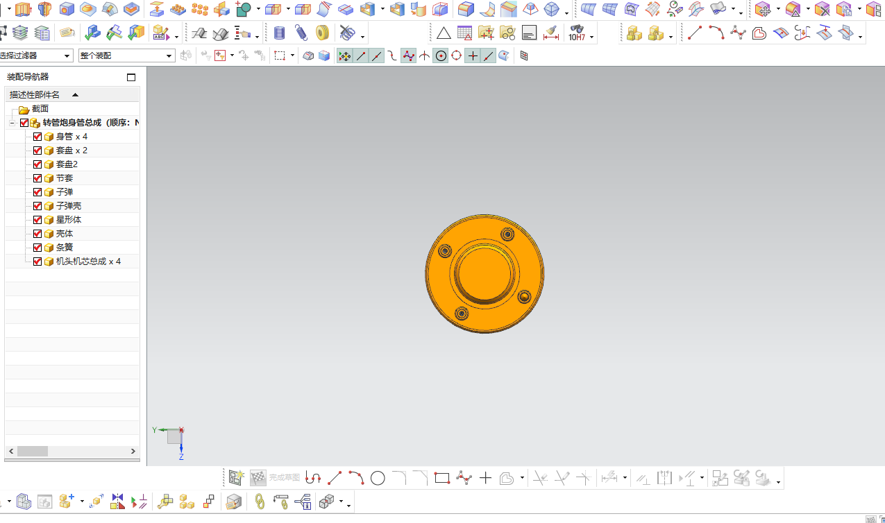885x523 pixels.
Task: Uncheck the 壳体 component checkbox
Action: point(37,234)
